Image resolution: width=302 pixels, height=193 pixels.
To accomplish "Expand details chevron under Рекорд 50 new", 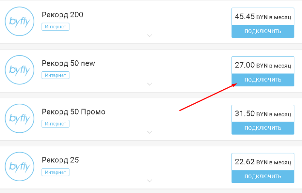I will tap(149, 84).
